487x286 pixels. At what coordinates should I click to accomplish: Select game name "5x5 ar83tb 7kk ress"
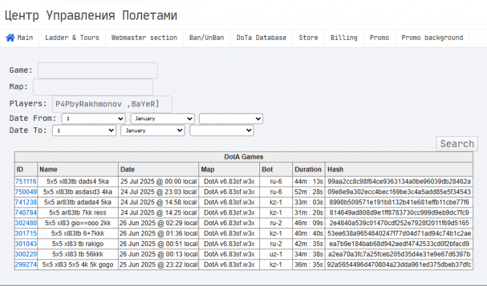click(x=77, y=213)
